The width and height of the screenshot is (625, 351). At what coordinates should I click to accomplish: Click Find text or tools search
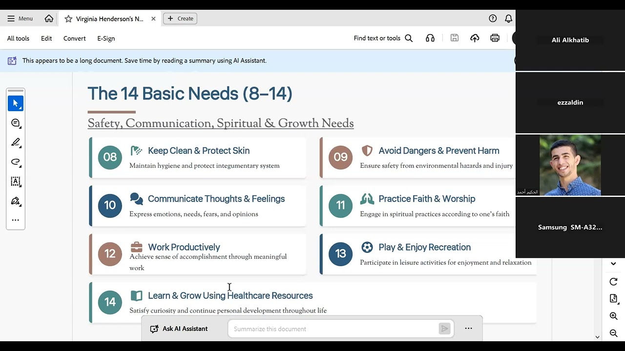pos(383,39)
